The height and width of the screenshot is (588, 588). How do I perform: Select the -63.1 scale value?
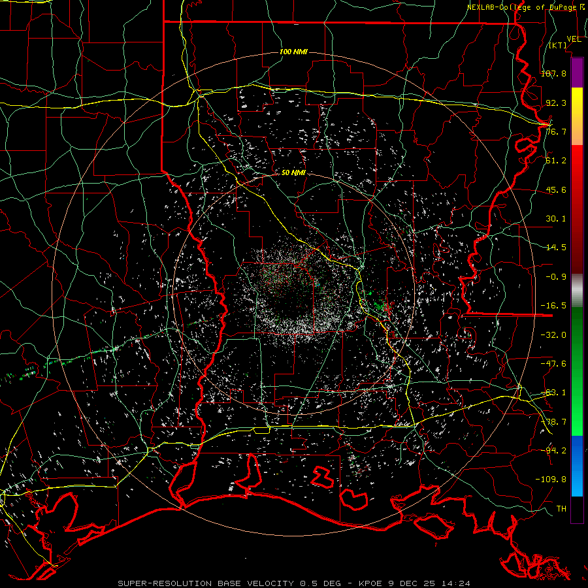[553, 393]
